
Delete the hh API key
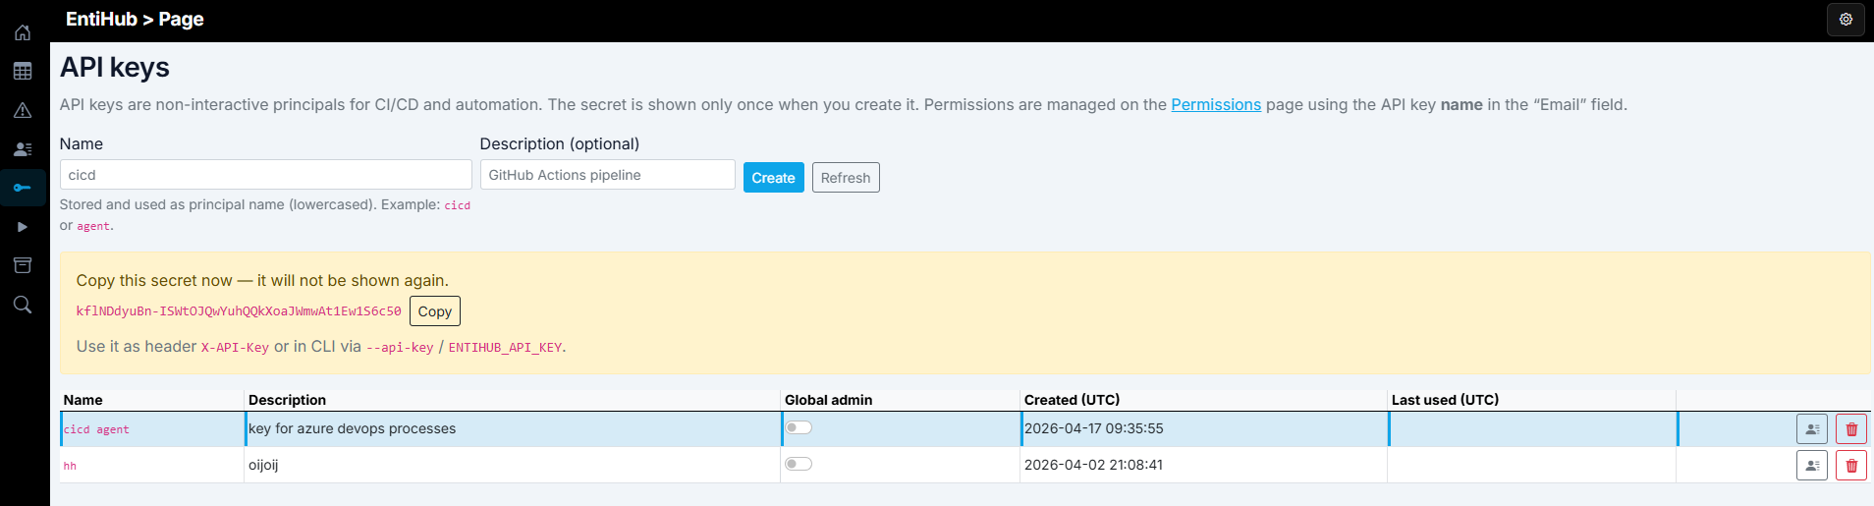tap(1851, 466)
